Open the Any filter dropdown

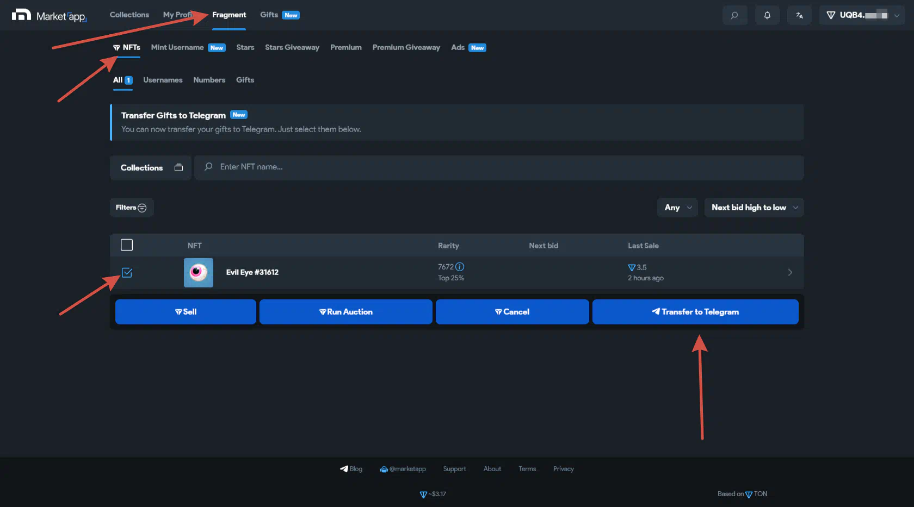tap(677, 208)
